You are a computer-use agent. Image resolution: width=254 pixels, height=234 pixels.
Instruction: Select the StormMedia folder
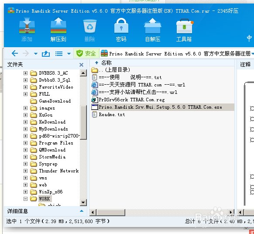pos(52,157)
